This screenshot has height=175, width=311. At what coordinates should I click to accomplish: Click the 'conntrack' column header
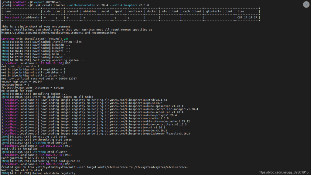tap(135, 11)
